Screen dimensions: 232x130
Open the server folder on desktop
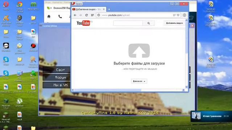(x=33, y=19)
